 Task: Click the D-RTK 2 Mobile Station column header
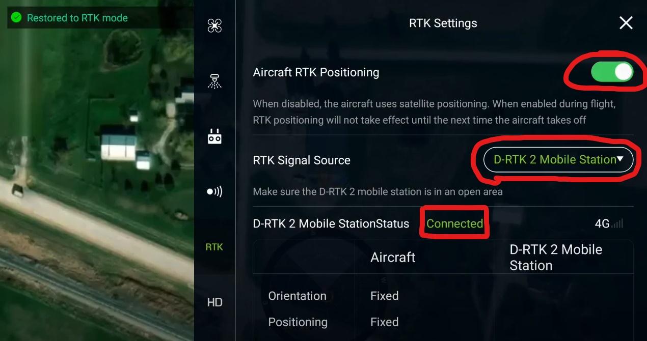coord(556,258)
